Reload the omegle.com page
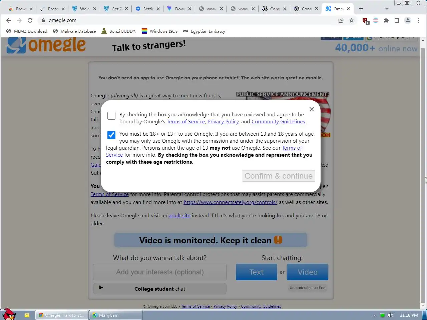The image size is (427, 320). (x=30, y=20)
